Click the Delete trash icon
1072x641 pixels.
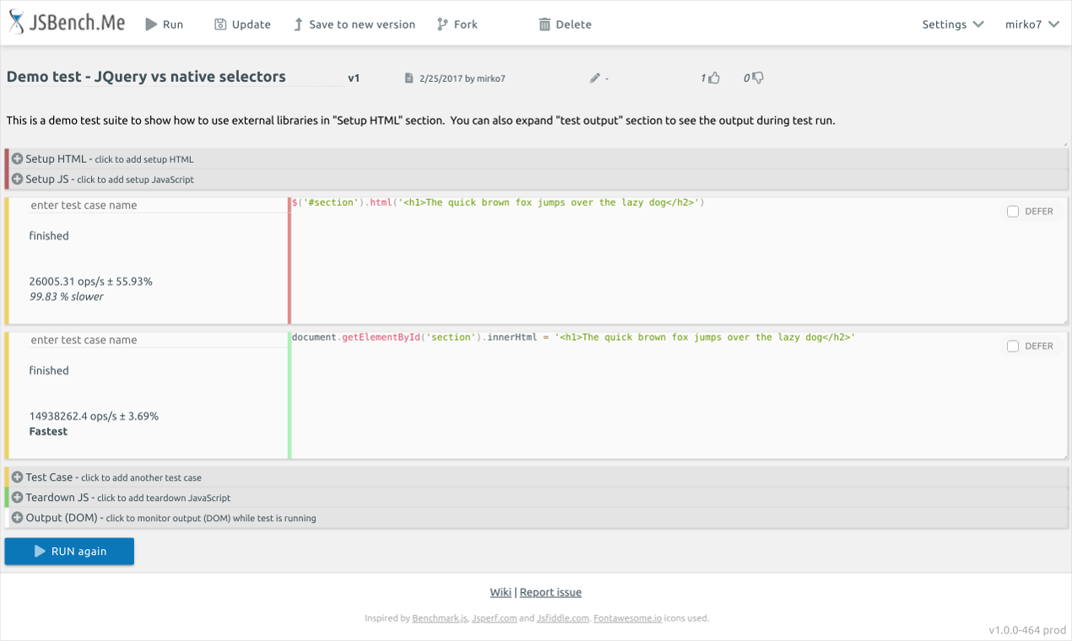[x=545, y=24]
